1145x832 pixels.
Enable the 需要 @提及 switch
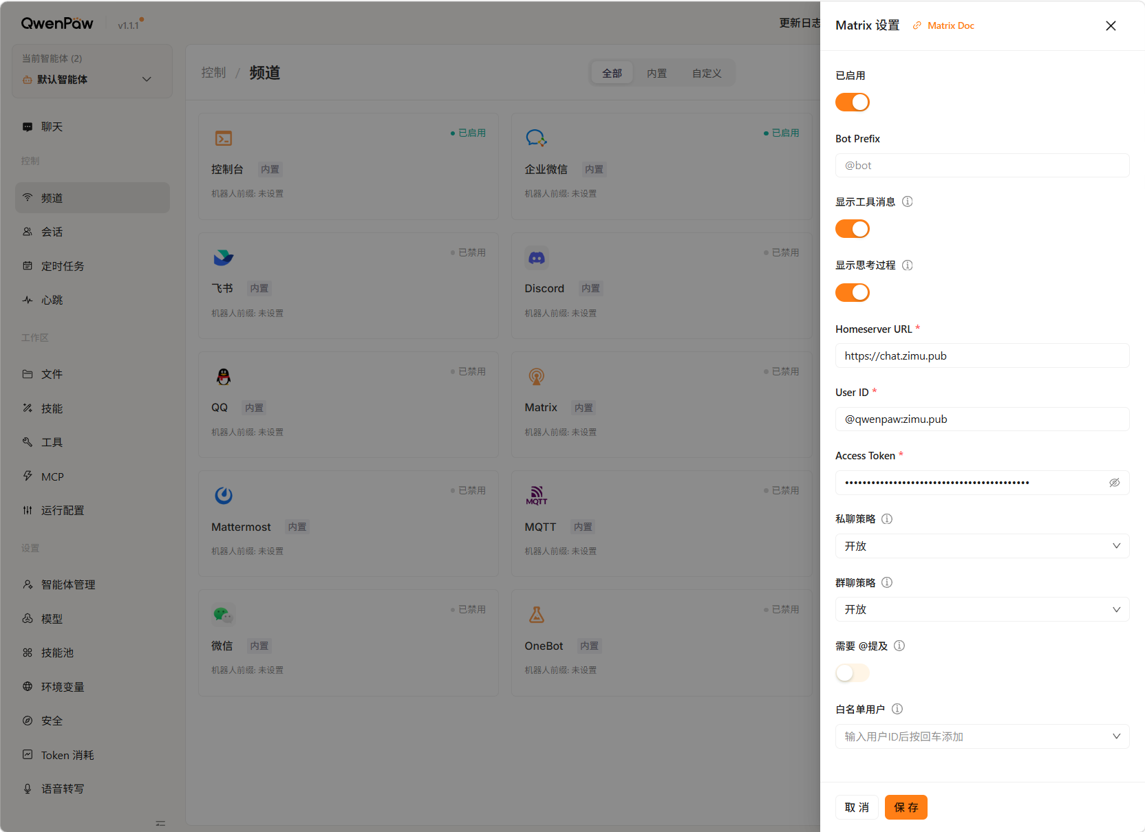(853, 673)
